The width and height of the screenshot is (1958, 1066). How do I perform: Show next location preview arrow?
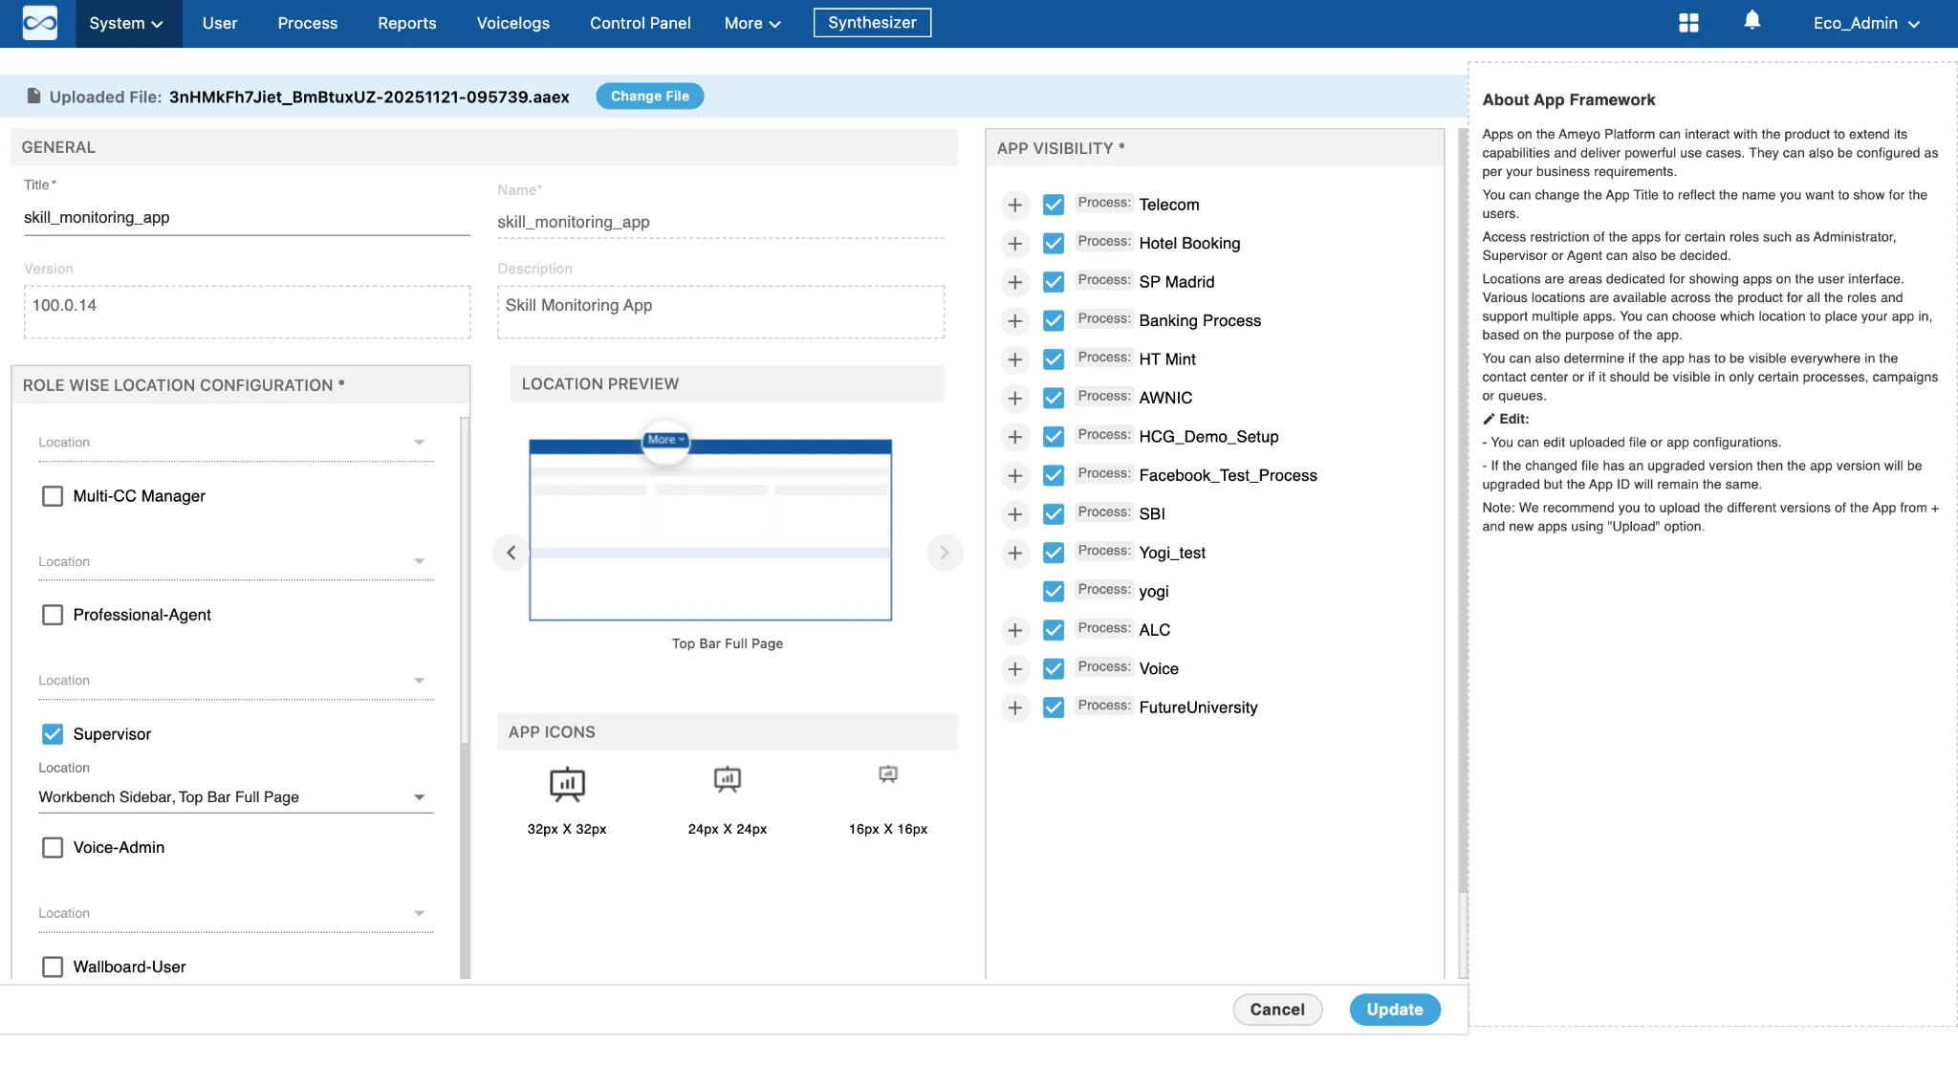pyautogui.click(x=945, y=553)
